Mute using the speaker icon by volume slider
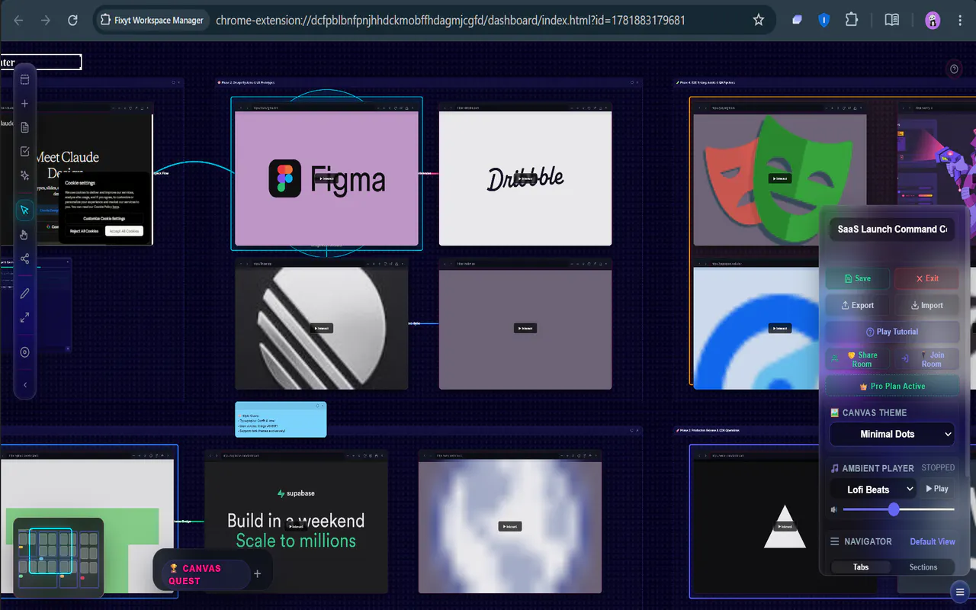The image size is (976, 610). 834,509
